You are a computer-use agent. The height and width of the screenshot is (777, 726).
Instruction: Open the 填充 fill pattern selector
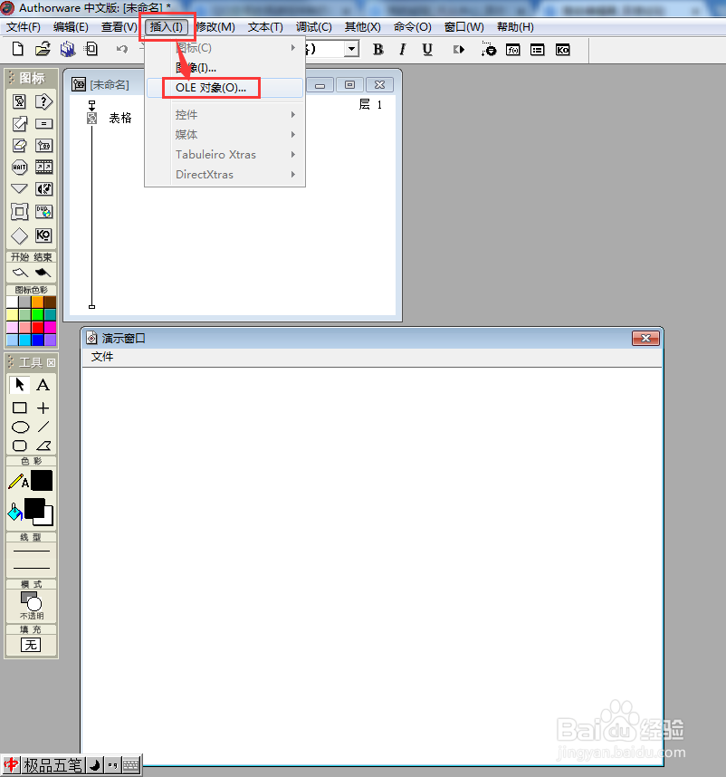pos(31,645)
